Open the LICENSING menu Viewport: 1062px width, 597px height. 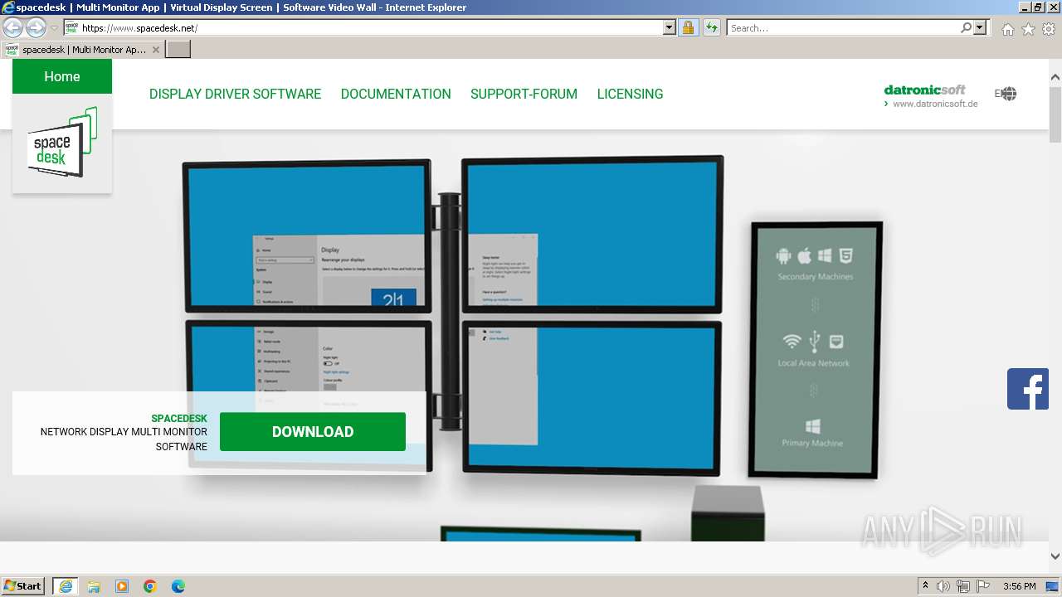[x=630, y=94]
